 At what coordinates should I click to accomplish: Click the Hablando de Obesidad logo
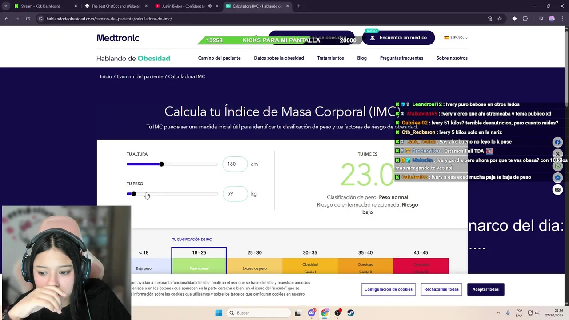pyautogui.click(x=133, y=58)
